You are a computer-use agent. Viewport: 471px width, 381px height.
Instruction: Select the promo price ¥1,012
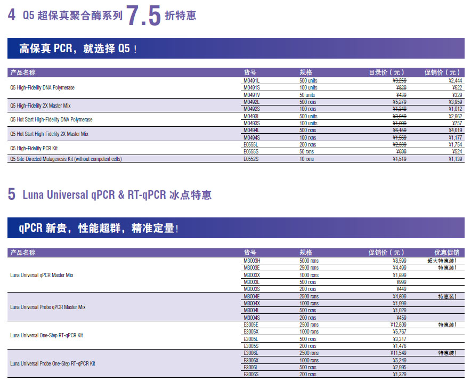point(456,109)
